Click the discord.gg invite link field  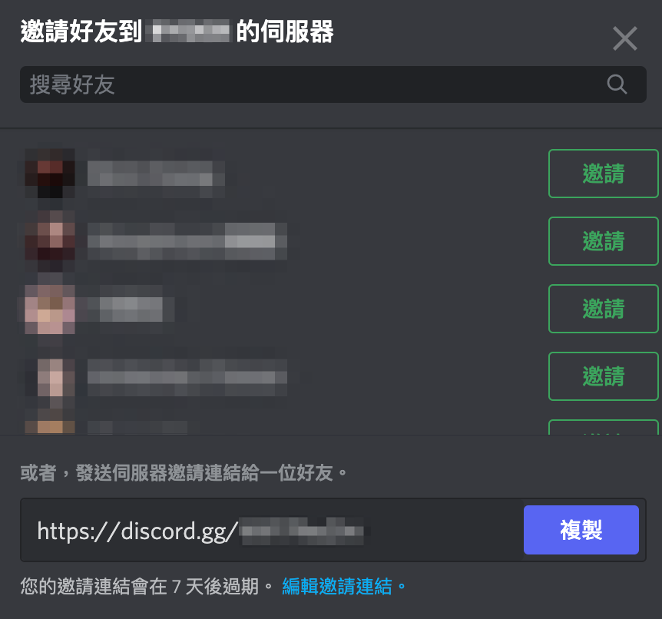pyautogui.click(x=272, y=531)
